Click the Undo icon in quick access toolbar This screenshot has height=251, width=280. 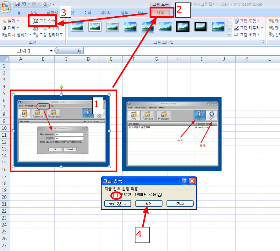(24, 4)
